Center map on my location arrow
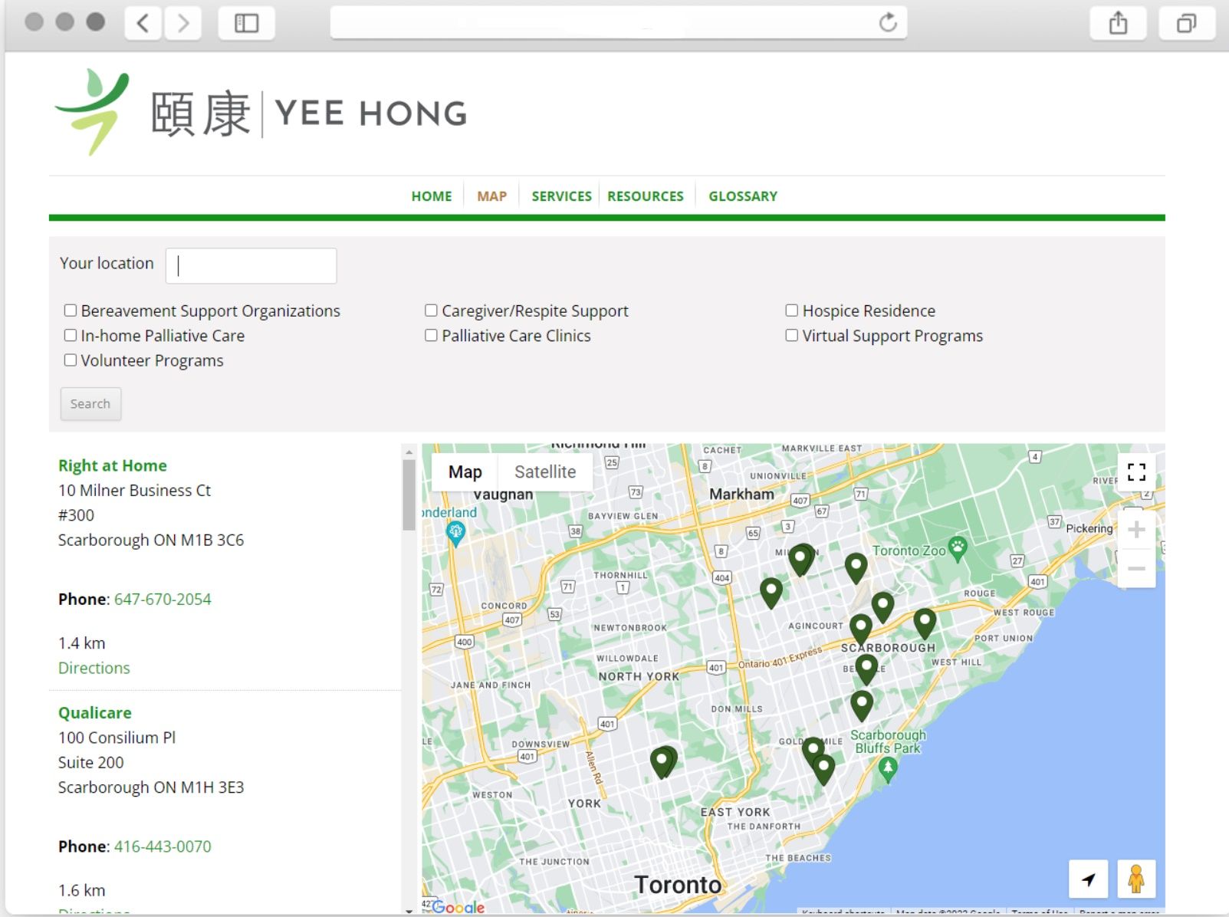 point(1089,879)
